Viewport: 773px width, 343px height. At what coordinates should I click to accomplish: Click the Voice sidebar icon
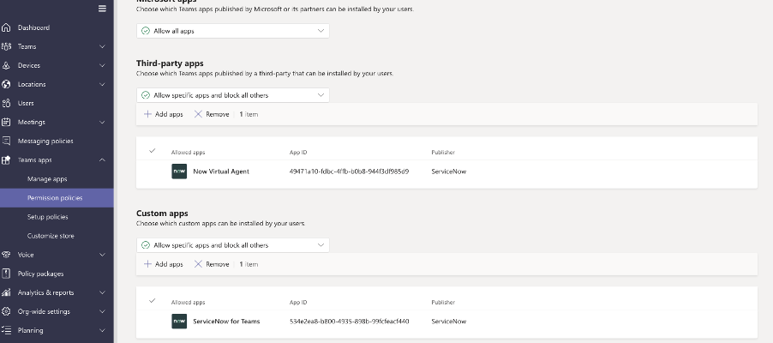pos(6,255)
